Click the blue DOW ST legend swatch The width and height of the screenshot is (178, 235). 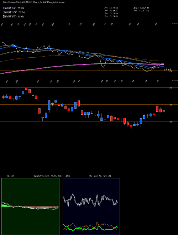4,8
